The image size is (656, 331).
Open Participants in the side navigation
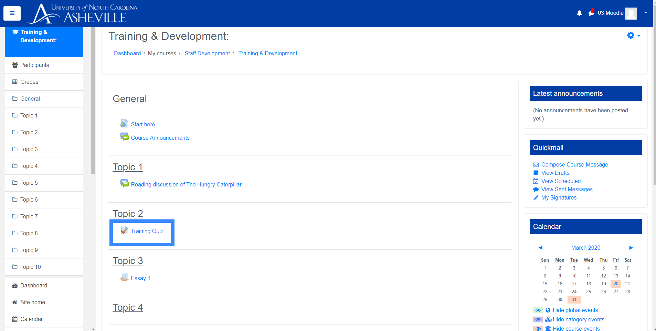coord(34,65)
